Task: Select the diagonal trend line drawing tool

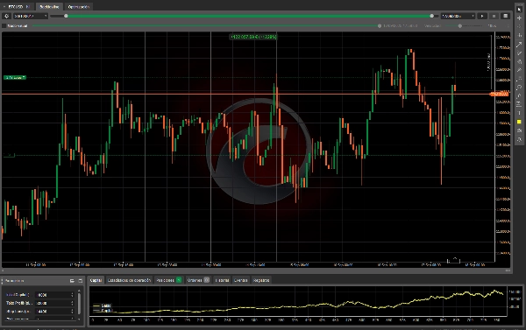Action: [x=519, y=45]
